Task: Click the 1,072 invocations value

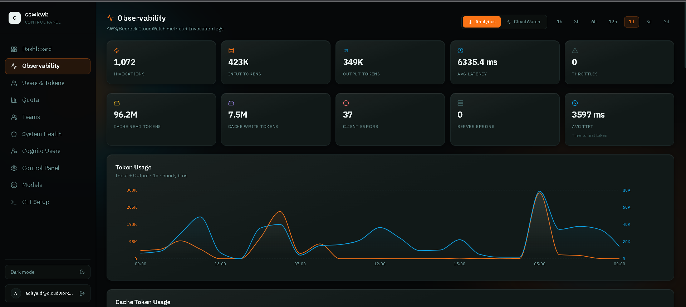Action: click(124, 62)
